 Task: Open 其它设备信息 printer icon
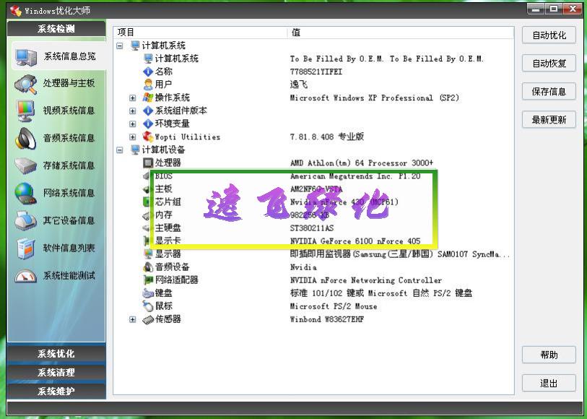pyautogui.click(x=25, y=220)
